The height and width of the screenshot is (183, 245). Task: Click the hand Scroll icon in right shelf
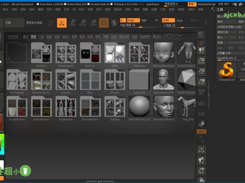(x=201, y=51)
